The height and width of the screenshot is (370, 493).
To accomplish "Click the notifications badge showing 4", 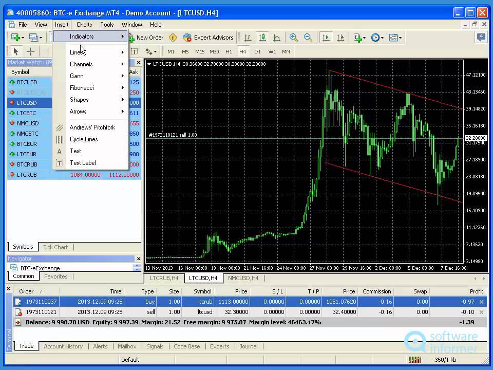I will point(481,38).
